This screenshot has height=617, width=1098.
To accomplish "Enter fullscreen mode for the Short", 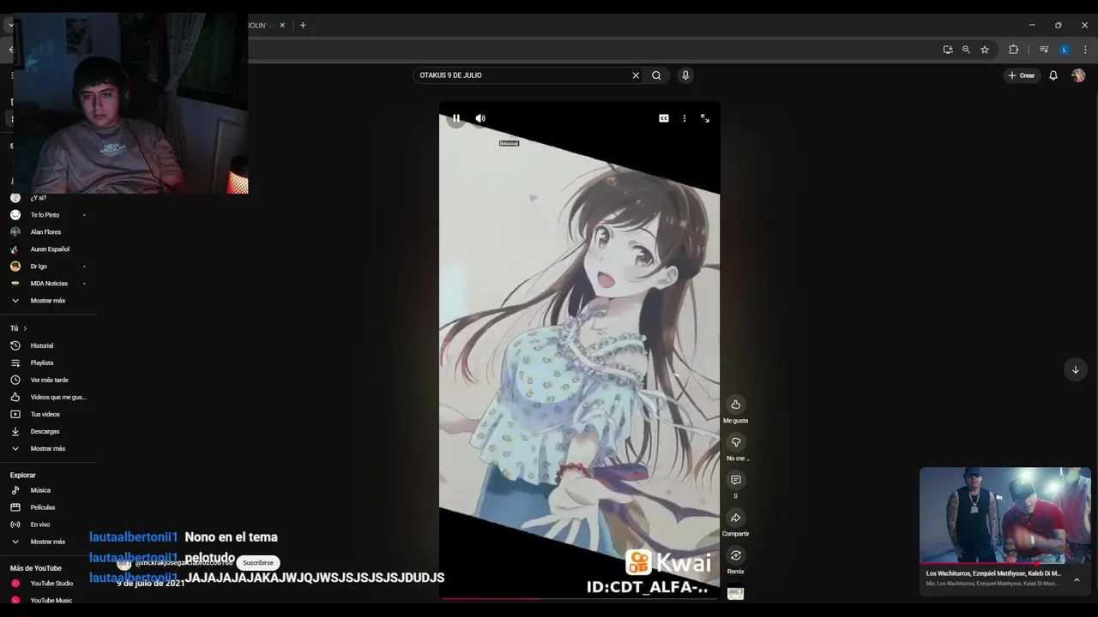I will (705, 118).
